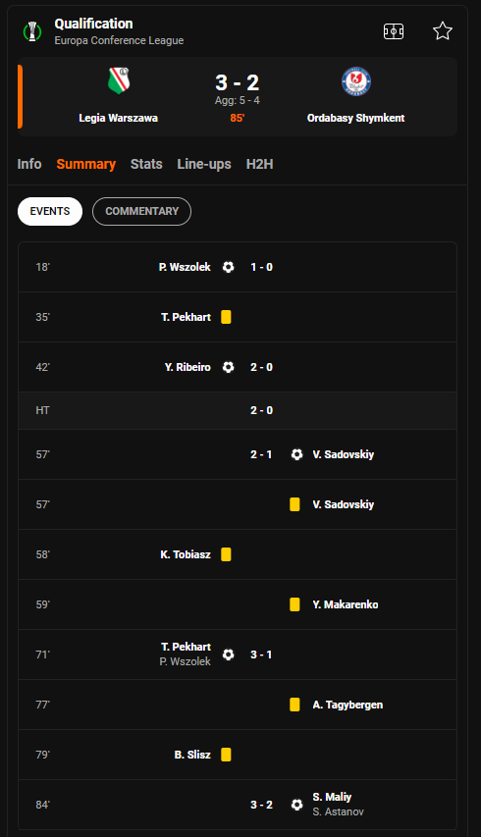The image size is (481, 837).
Task: Switch to the COMMENTARY view
Action: [142, 211]
